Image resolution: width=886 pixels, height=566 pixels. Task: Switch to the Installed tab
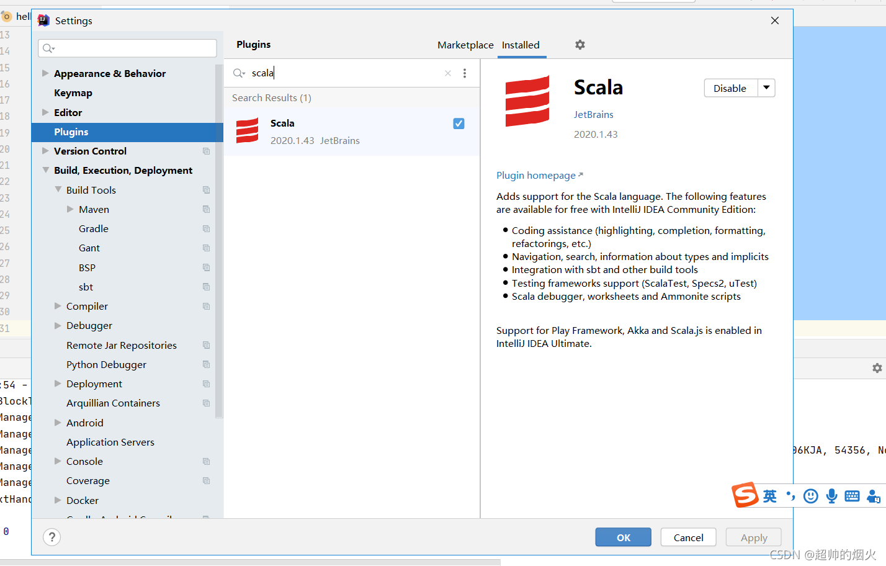[x=521, y=45]
